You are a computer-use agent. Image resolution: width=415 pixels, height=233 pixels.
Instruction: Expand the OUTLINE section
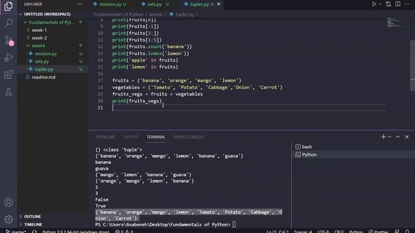pyautogui.click(x=53, y=216)
